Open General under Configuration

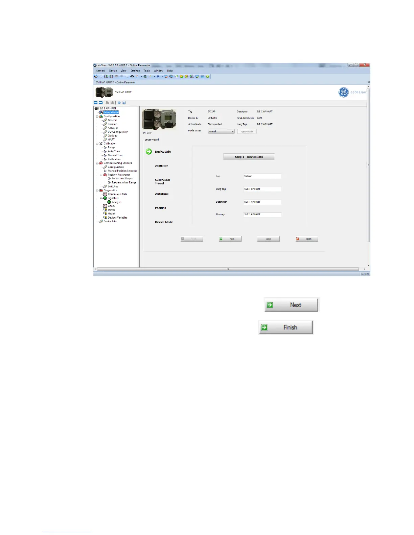pos(112,120)
